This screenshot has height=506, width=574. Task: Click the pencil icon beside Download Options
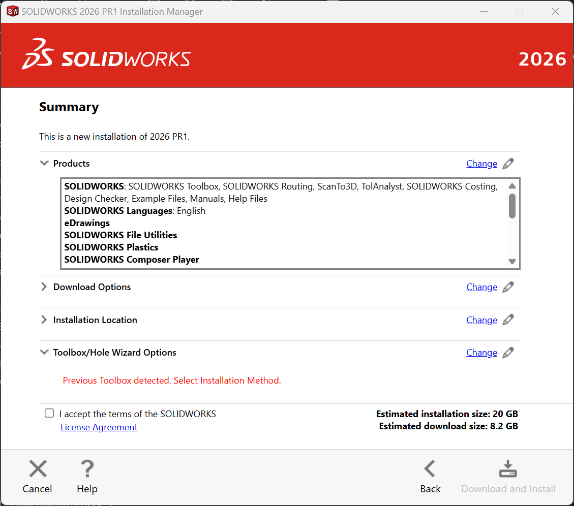pos(508,287)
